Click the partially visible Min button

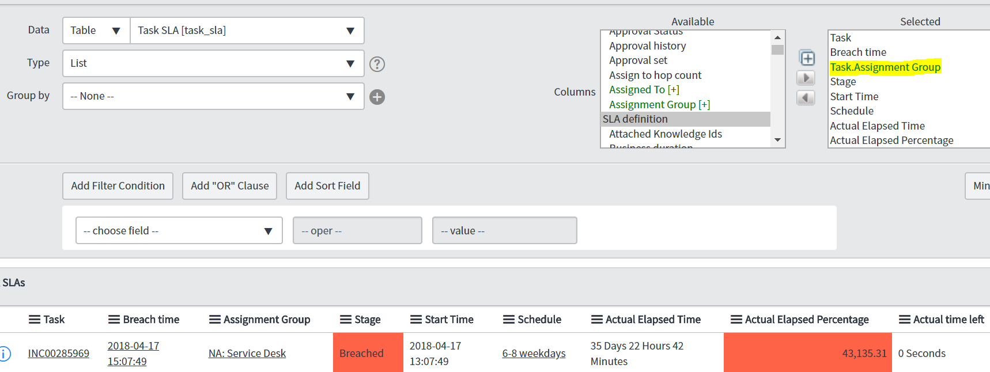coord(978,186)
